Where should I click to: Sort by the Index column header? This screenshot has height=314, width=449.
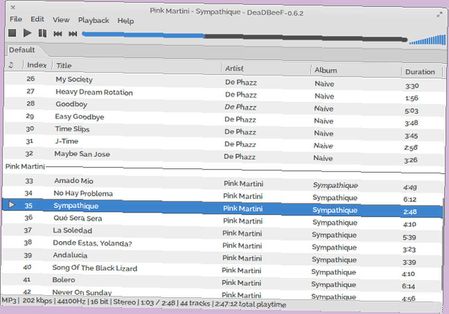37,65
